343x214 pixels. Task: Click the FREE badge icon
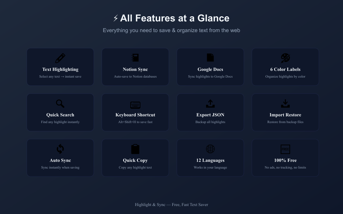[x=285, y=149]
